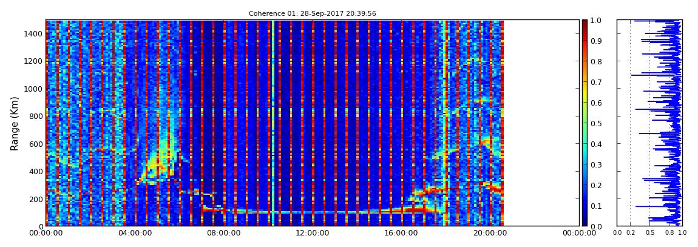Viewport: 698px width, 247px height.
Task: Click the 200 tick label on the range axis
Action: click(36, 199)
